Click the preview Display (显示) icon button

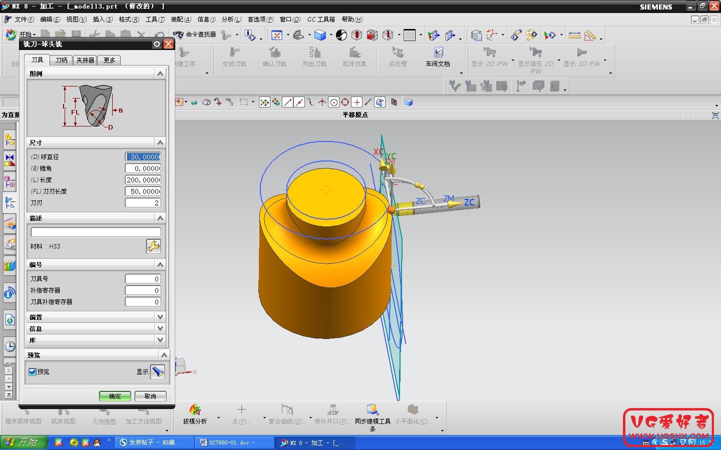coord(158,371)
